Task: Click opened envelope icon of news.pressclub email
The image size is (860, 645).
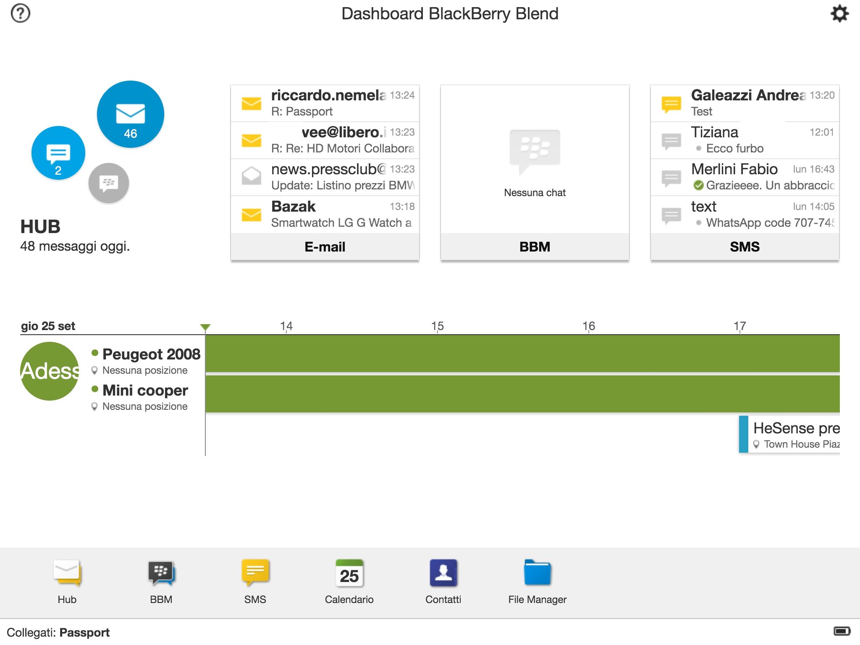Action: [252, 176]
